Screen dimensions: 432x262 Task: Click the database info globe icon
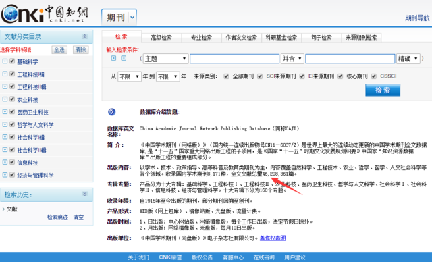pos(111,112)
